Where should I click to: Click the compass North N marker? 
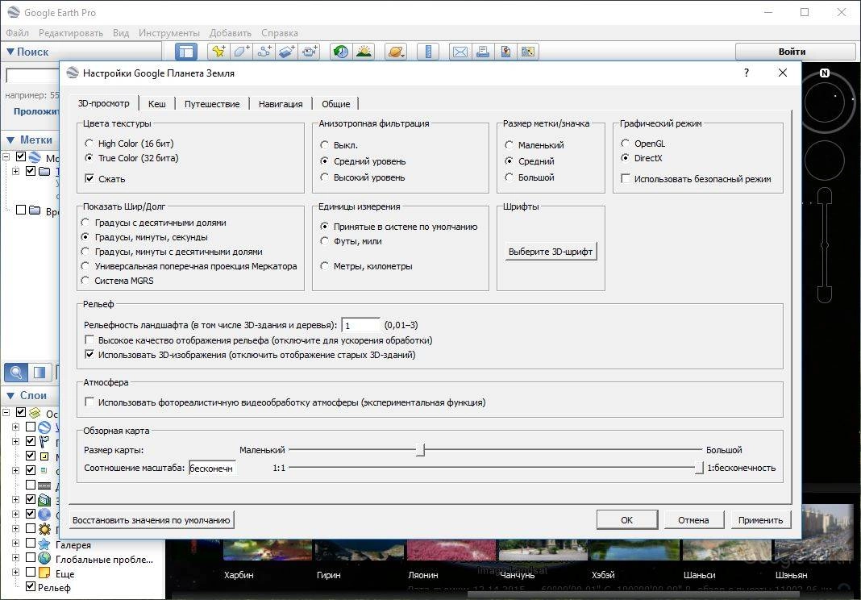824,73
